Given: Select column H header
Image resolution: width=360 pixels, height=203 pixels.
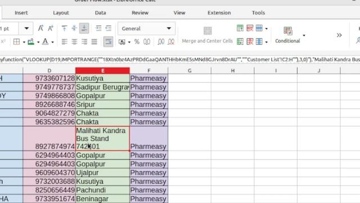Looking at the screenshot, I should pos(232,70).
